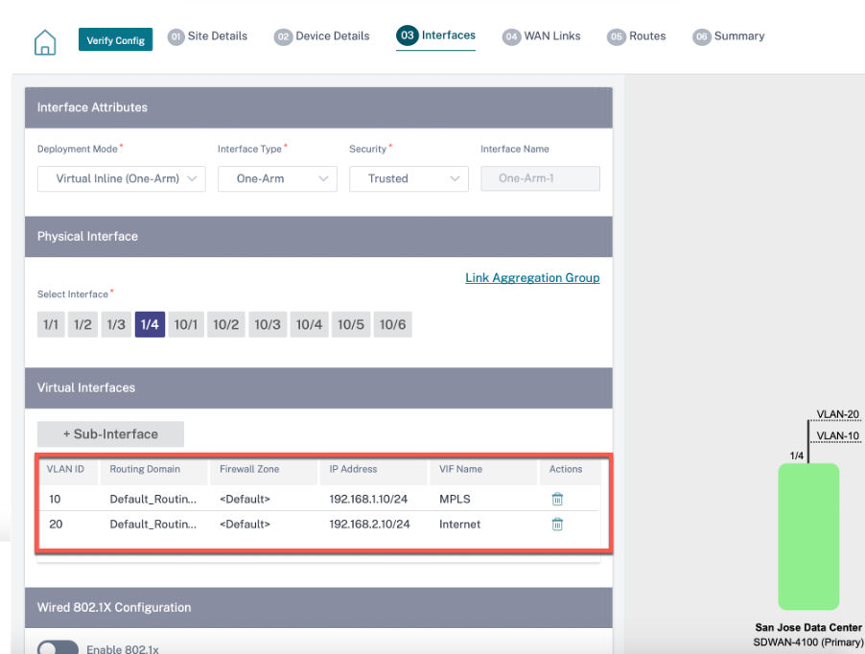
Task: Click the VLAN-20 label in the diagram
Action: pyautogui.click(x=838, y=414)
